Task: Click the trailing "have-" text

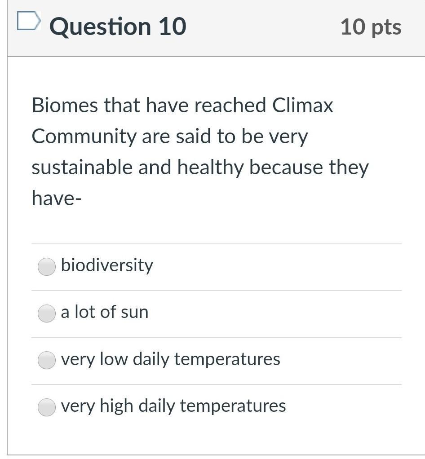Action: [x=57, y=198]
